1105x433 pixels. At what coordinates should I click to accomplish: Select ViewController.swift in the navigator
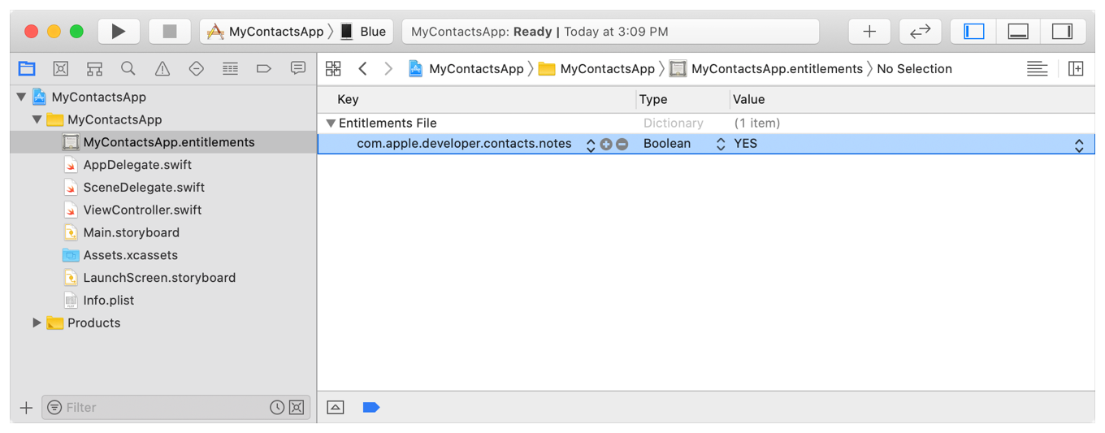click(x=143, y=210)
